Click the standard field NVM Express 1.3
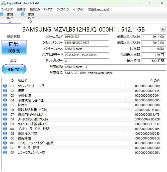This screenshot has width=167, height=172. [115, 67]
